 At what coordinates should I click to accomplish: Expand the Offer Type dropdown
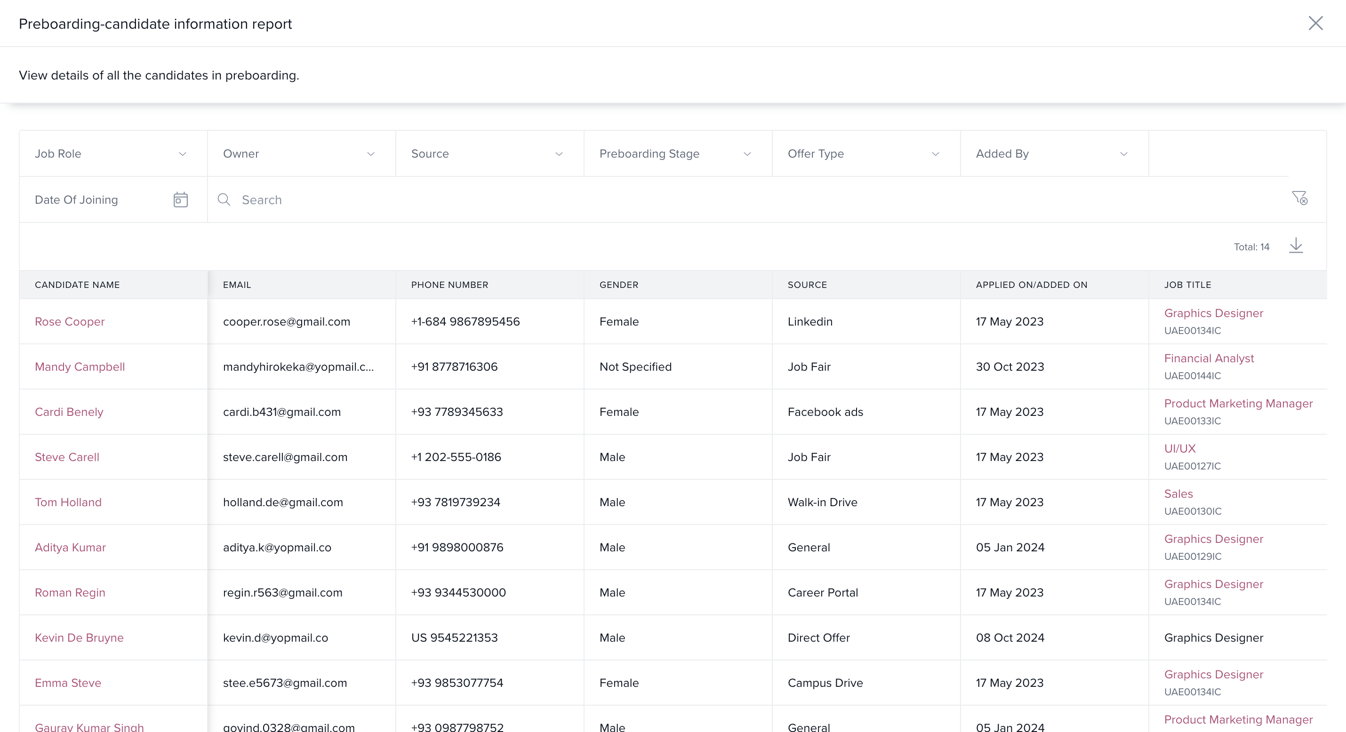click(x=865, y=154)
